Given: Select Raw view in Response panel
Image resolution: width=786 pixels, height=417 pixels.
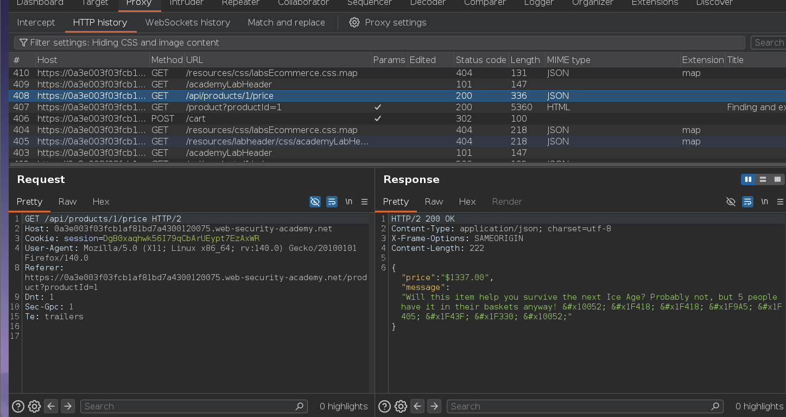Looking at the screenshot, I should [x=434, y=201].
